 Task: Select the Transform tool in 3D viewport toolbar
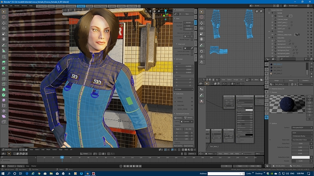[x=4, y=39]
